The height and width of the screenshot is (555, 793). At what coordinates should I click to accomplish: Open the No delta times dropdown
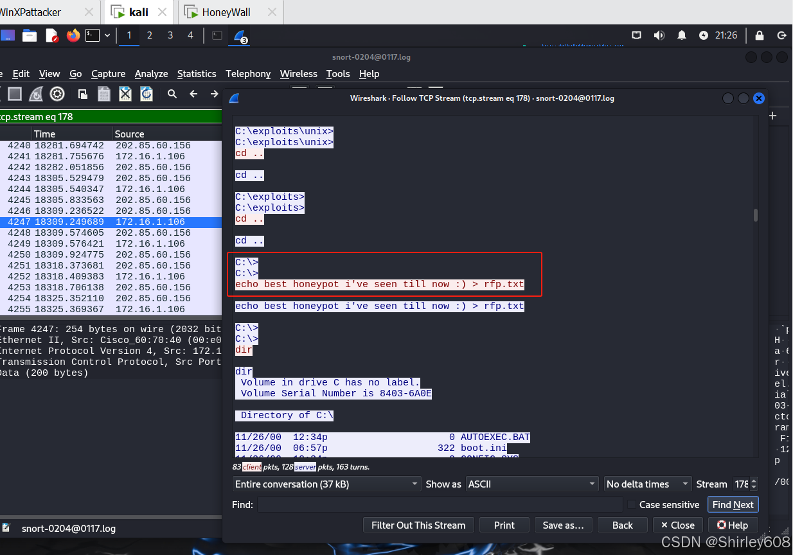click(648, 484)
